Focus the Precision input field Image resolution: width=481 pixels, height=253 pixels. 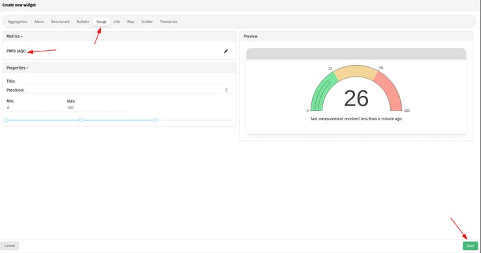(128, 90)
